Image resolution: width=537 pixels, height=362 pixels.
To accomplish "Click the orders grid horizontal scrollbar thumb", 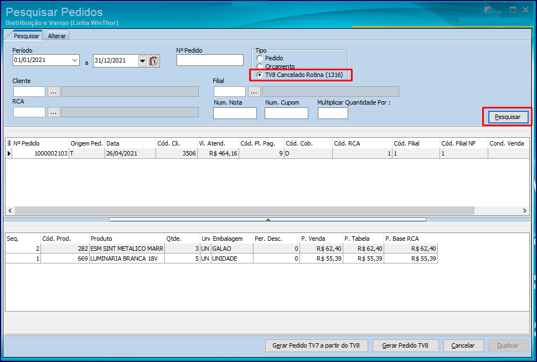I will point(245,211).
